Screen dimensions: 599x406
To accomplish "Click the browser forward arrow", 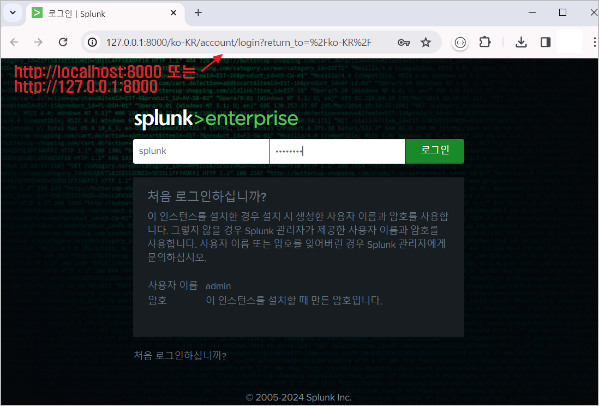I will (x=38, y=42).
